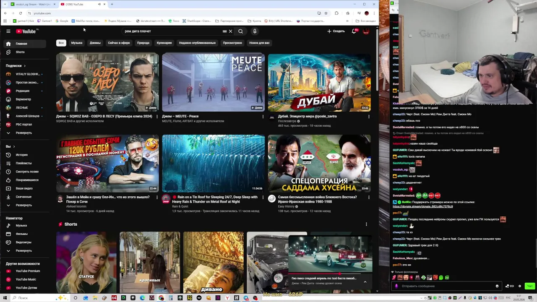Reload the page in Chrome
Image resolution: width=537 pixels, height=302 pixels.
coord(20,13)
